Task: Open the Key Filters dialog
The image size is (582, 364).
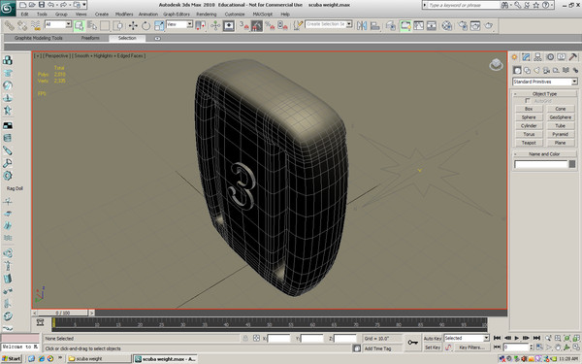Action: click(x=471, y=347)
